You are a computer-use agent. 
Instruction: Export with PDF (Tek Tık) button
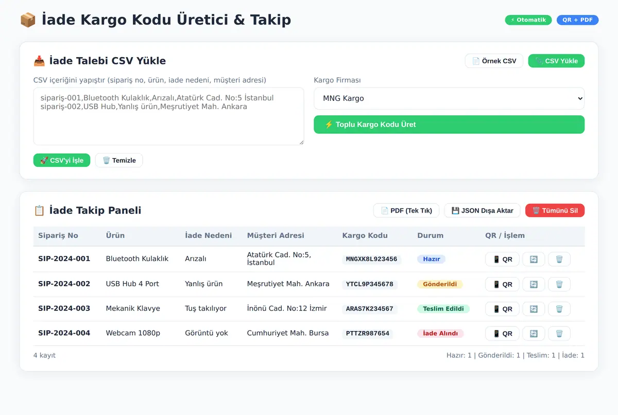[406, 211]
